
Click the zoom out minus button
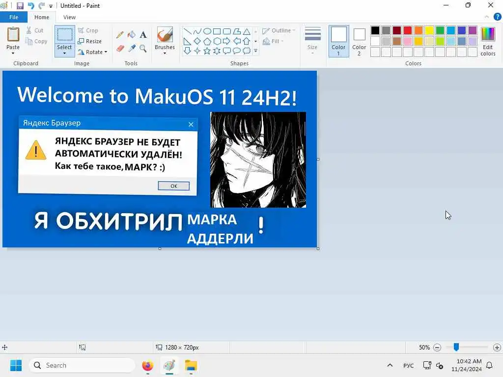tap(437, 348)
